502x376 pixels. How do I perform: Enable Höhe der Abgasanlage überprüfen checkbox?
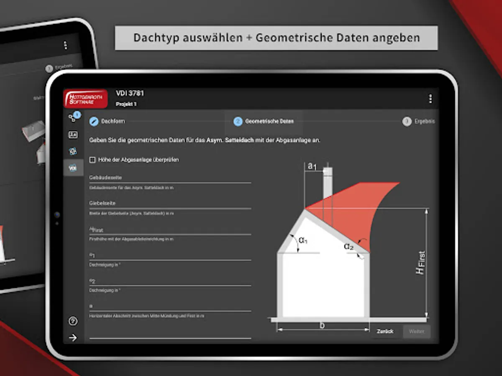(x=92, y=160)
